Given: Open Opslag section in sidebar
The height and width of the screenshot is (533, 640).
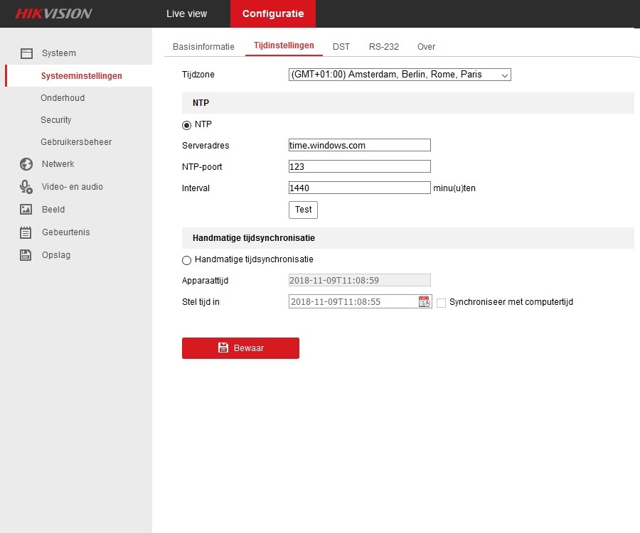Looking at the screenshot, I should [56, 255].
